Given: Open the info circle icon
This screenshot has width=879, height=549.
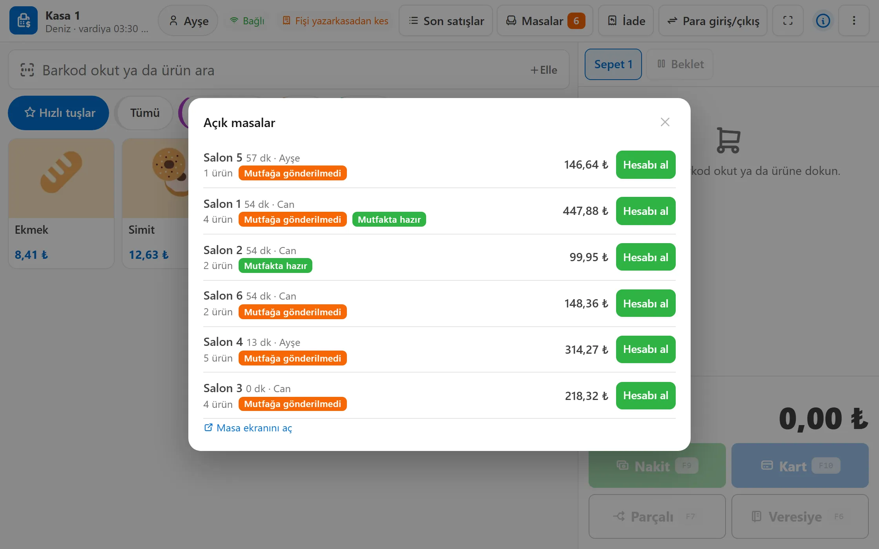Looking at the screenshot, I should tap(823, 21).
